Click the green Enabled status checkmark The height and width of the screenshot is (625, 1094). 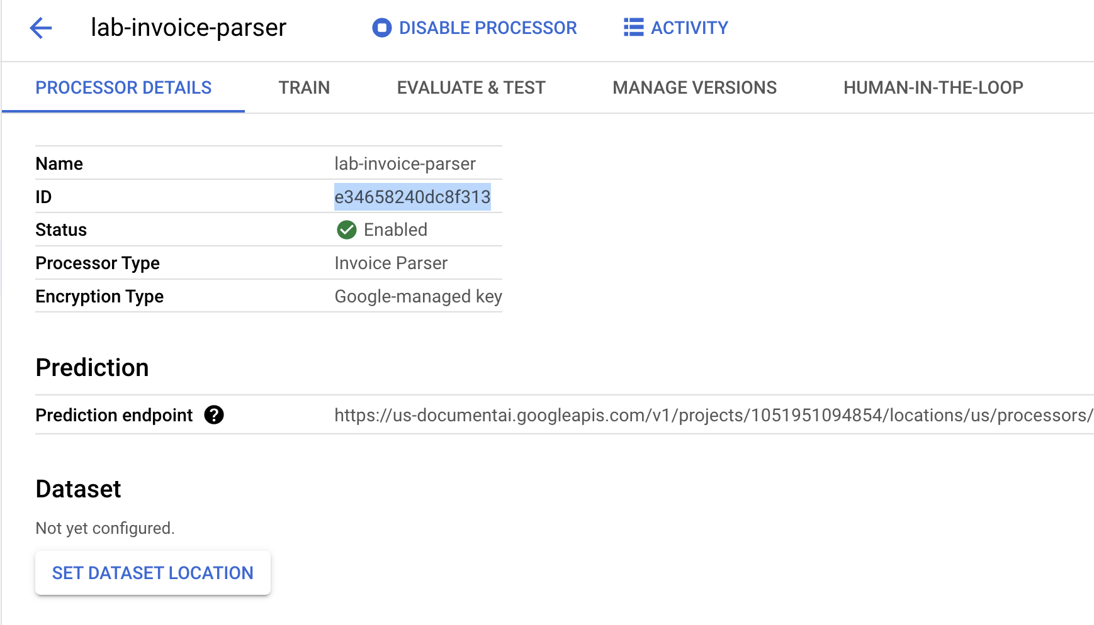[x=346, y=230]
